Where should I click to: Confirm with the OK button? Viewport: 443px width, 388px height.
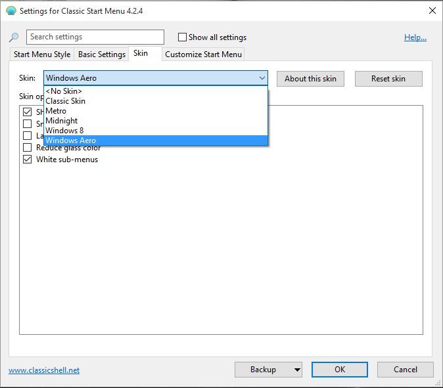tap(340, 370)
